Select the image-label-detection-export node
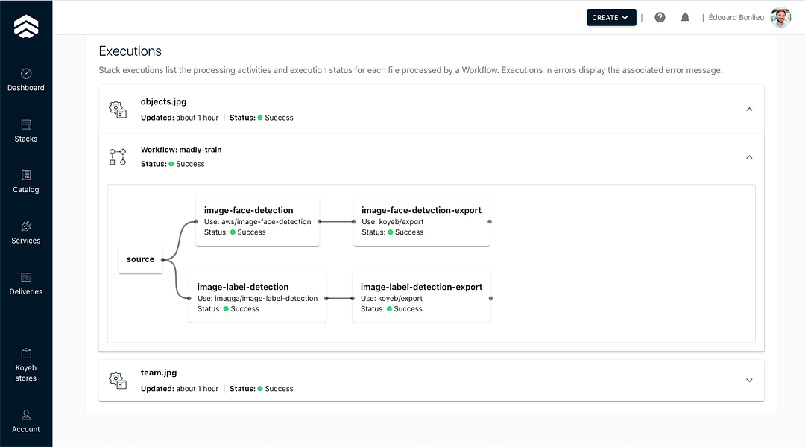The image size is (805, 447). point(421,297)
